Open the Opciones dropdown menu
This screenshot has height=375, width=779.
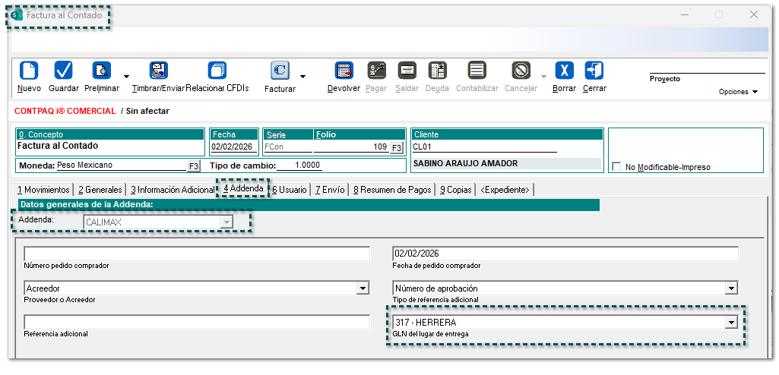coord(738,92)
